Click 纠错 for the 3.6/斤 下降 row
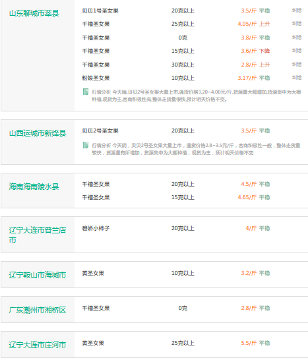The image size is (308, 360). pos(297,51)
